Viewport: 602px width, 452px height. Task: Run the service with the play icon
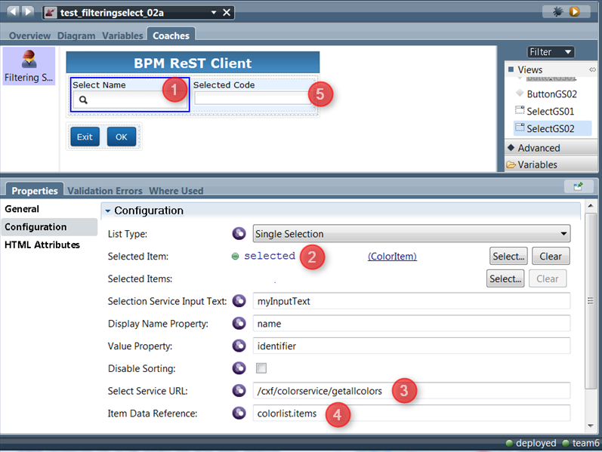pos(574,11)
